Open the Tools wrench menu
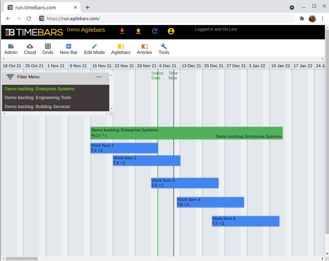Viewport: 329px width, 261px height. (x=164, y=49)
